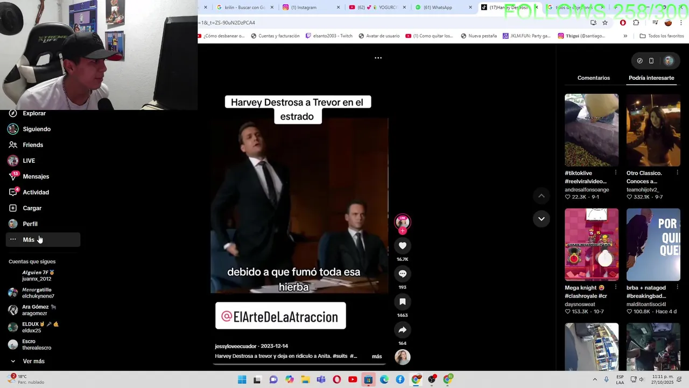Switch to Podría interesarte tab
The image size is (689, 388).
point(651,78)
